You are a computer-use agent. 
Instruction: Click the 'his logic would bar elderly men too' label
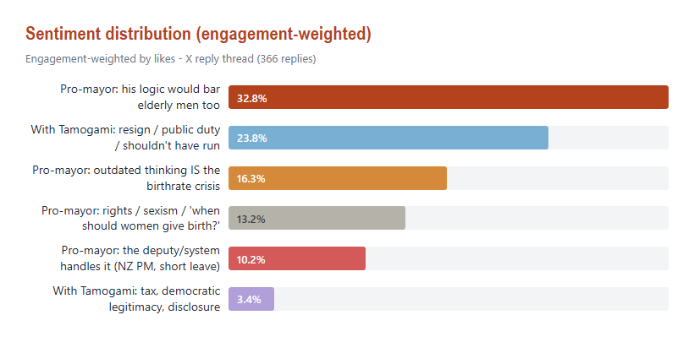click(140, 97)
